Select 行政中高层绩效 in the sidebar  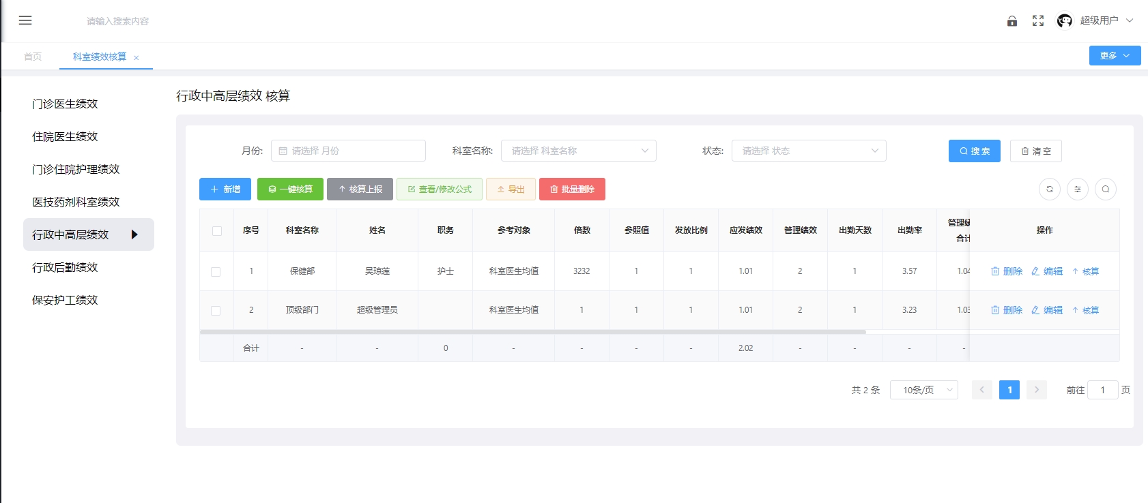(x=89, y=234)
